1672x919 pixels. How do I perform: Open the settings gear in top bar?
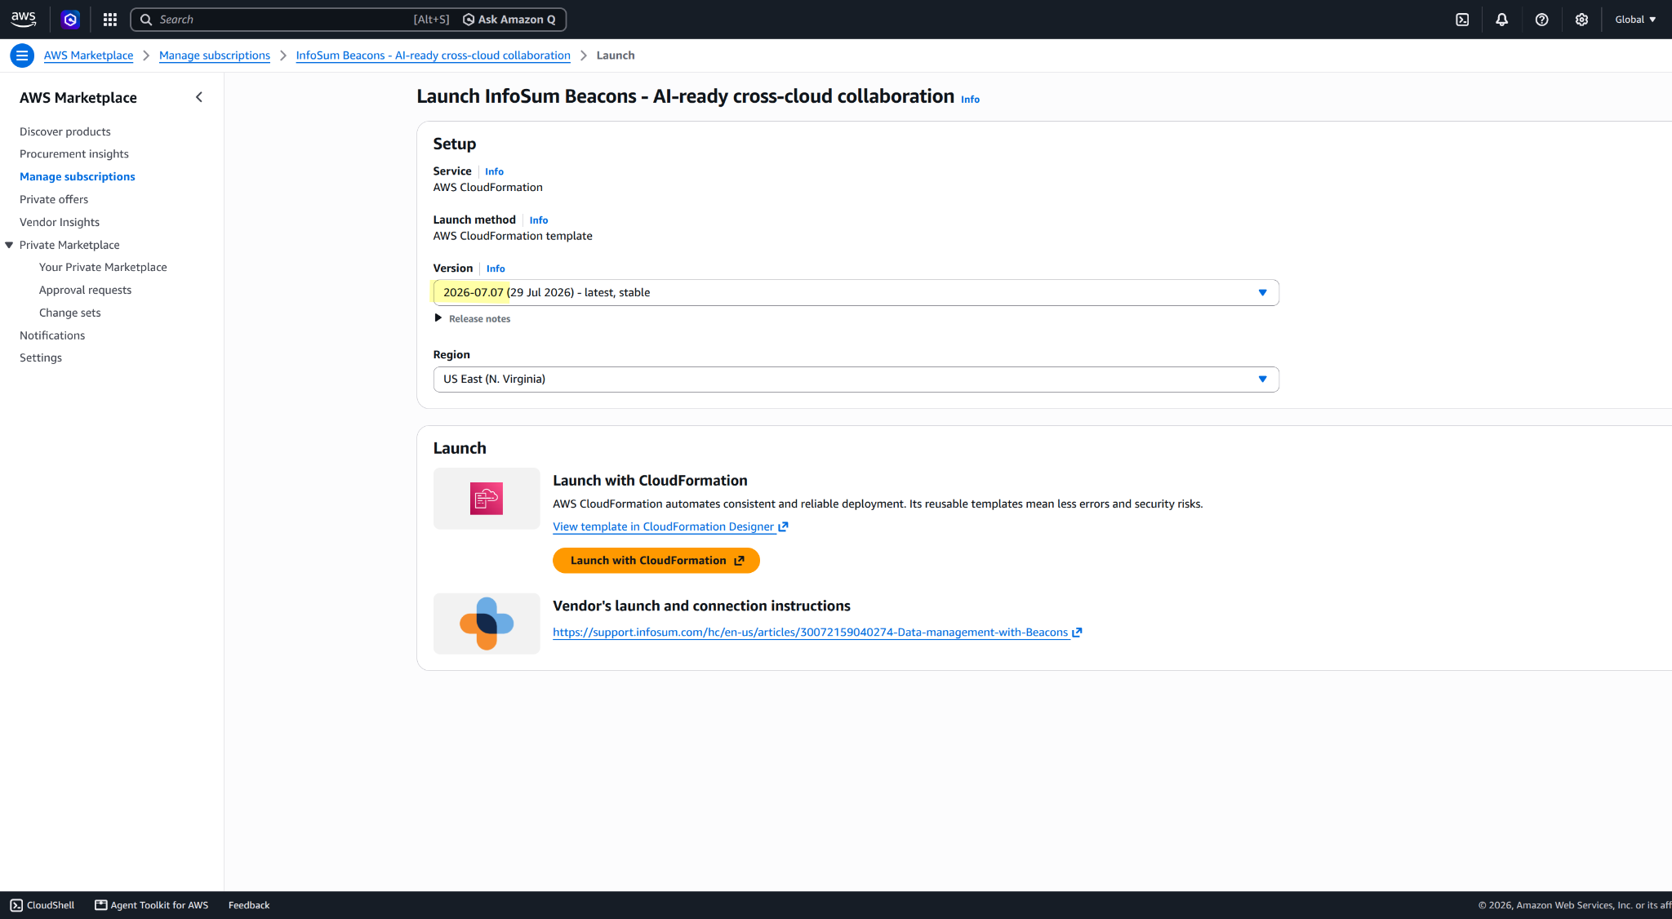tap(1582, 20)
